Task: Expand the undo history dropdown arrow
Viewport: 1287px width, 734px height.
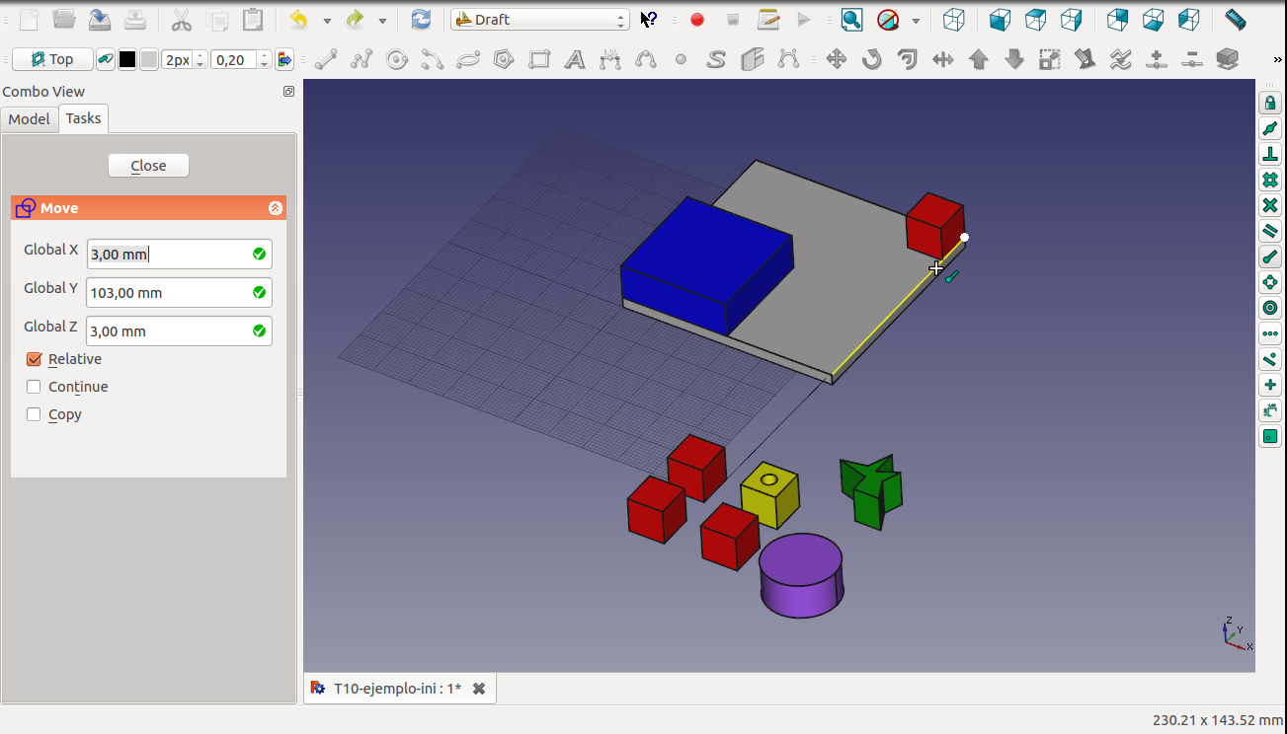Action: coord(327,21)
